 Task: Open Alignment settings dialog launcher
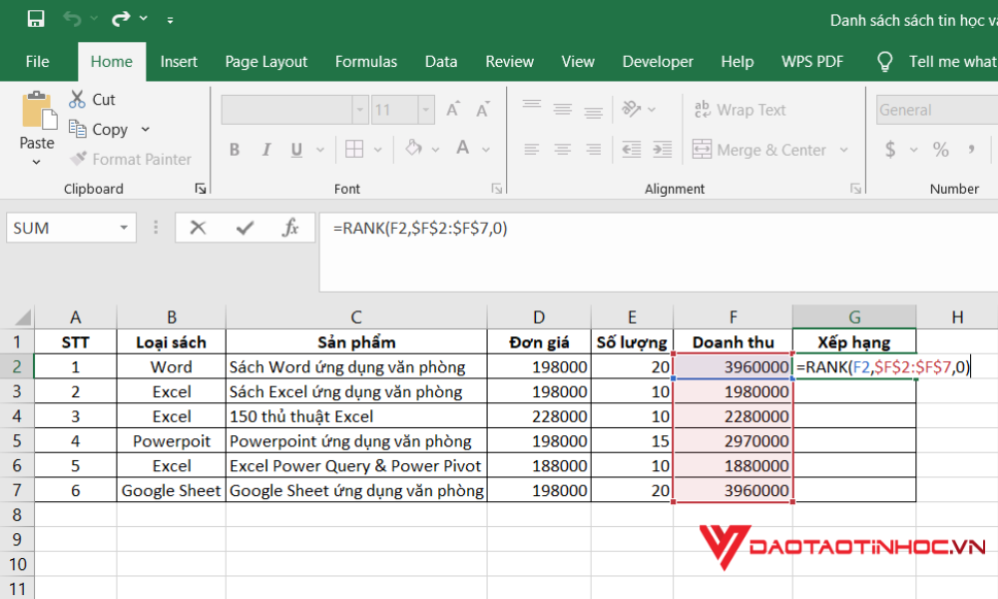tap(856, 189)
